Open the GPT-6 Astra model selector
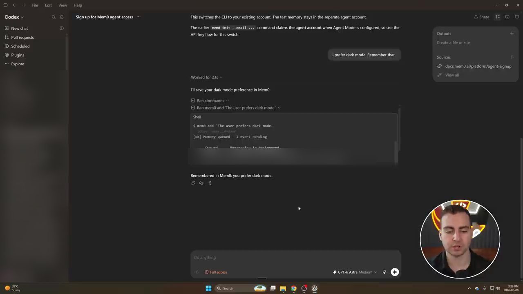Screen dimensions: 523x294 click(x=355, y=272)
